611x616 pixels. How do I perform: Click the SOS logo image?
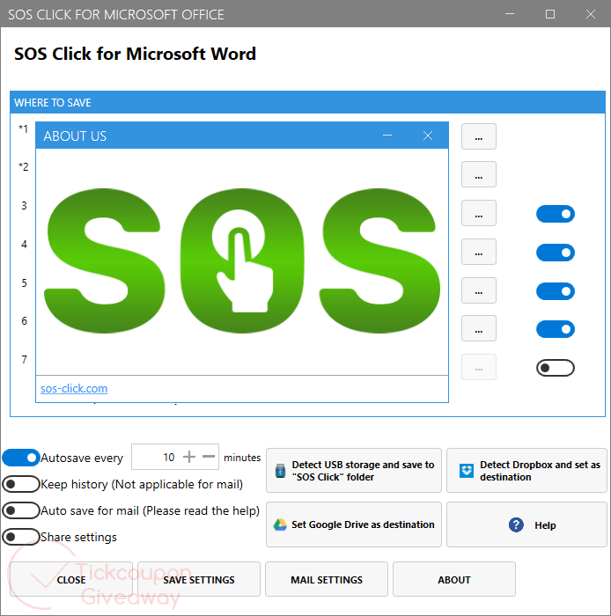(242, 260)
